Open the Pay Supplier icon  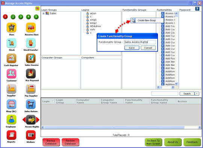click(31, 89)
